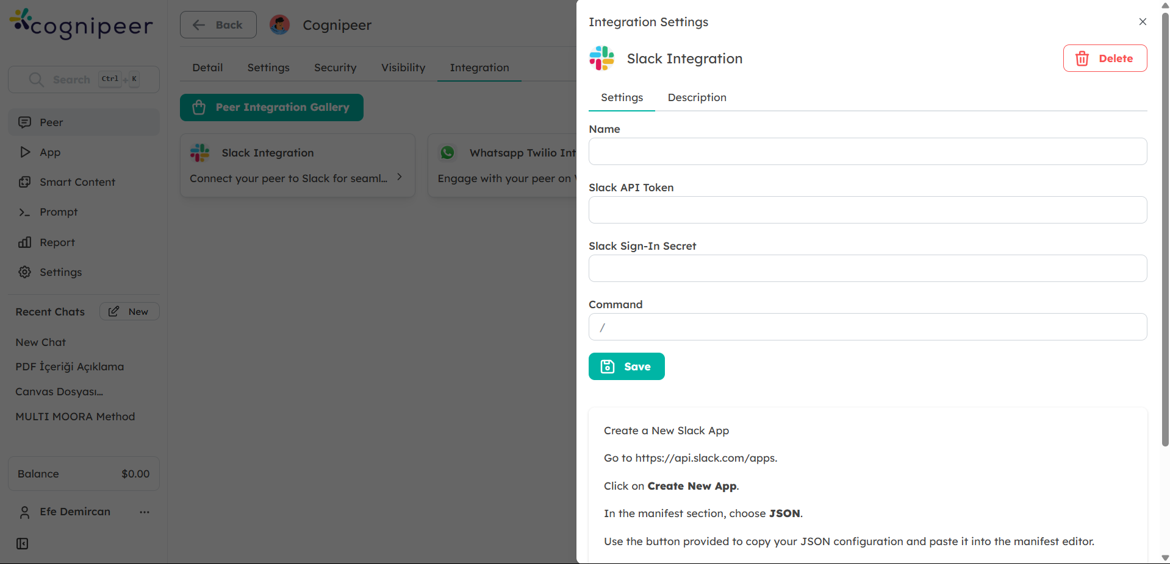Delete the Slack integration
This screenshot has width=1170, height=564.
point(1105,58)
